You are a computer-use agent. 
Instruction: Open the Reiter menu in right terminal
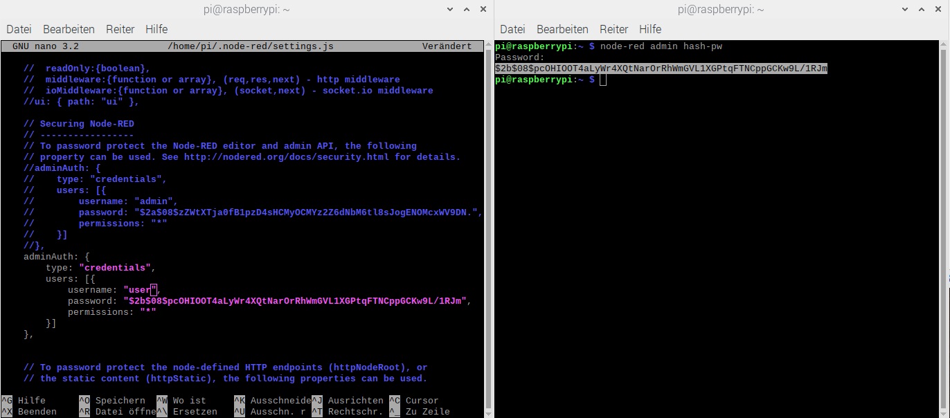613,29
